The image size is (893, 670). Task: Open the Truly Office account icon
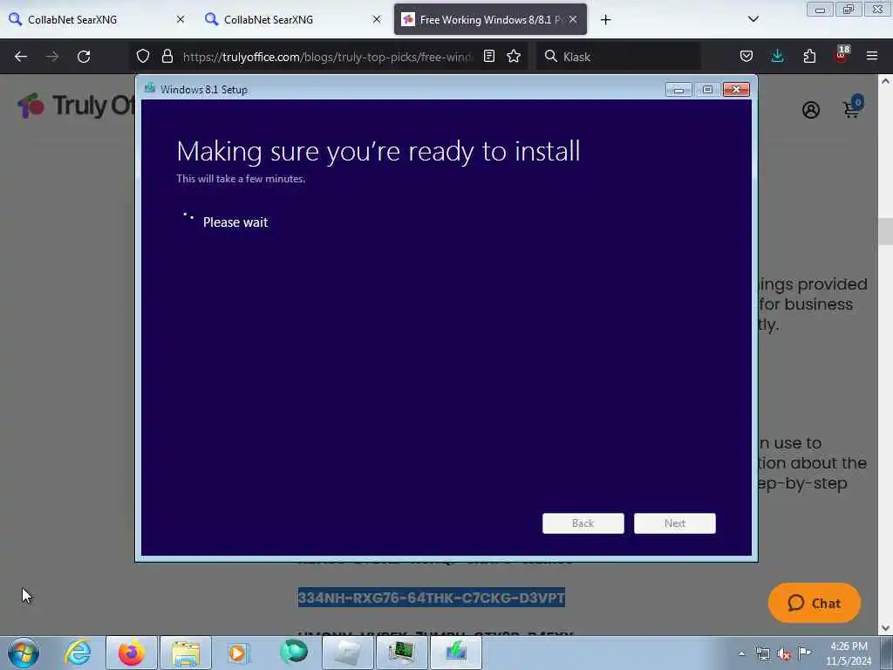811,109
